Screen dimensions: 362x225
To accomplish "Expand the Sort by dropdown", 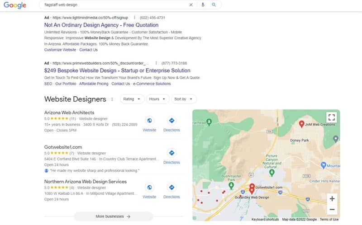I will (184, 99).
